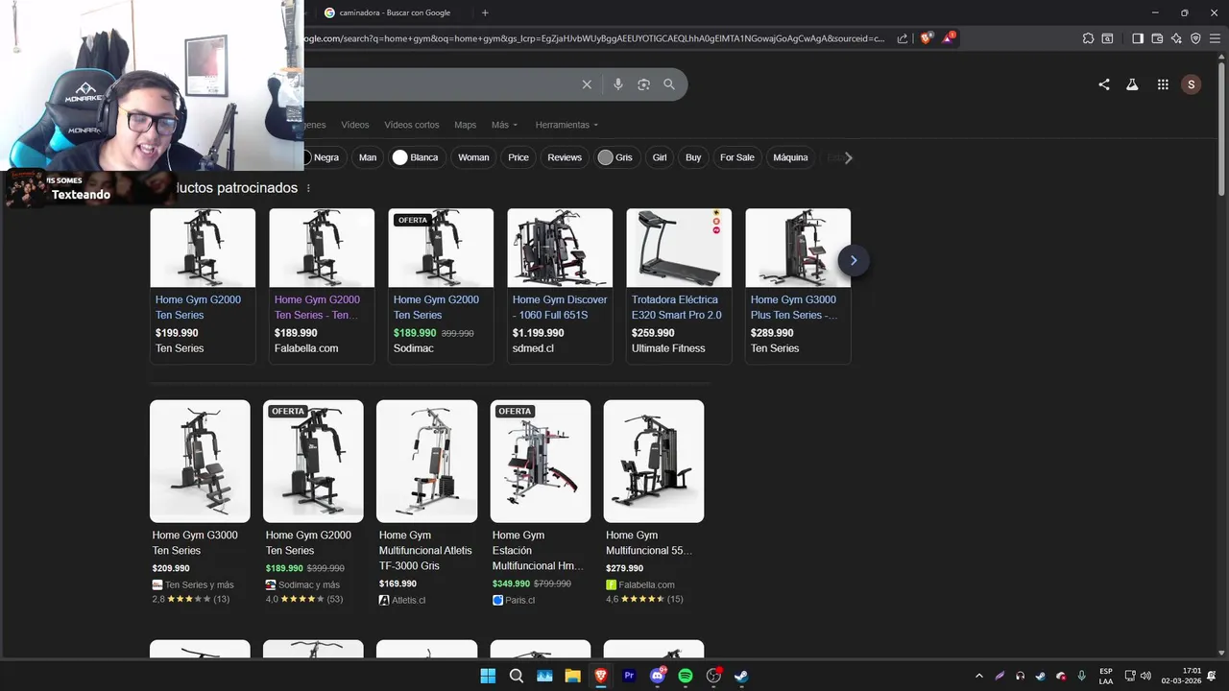The image size is (1229, 691).
Task: Apply the For Sale filter chip
Action: (737, 157)
